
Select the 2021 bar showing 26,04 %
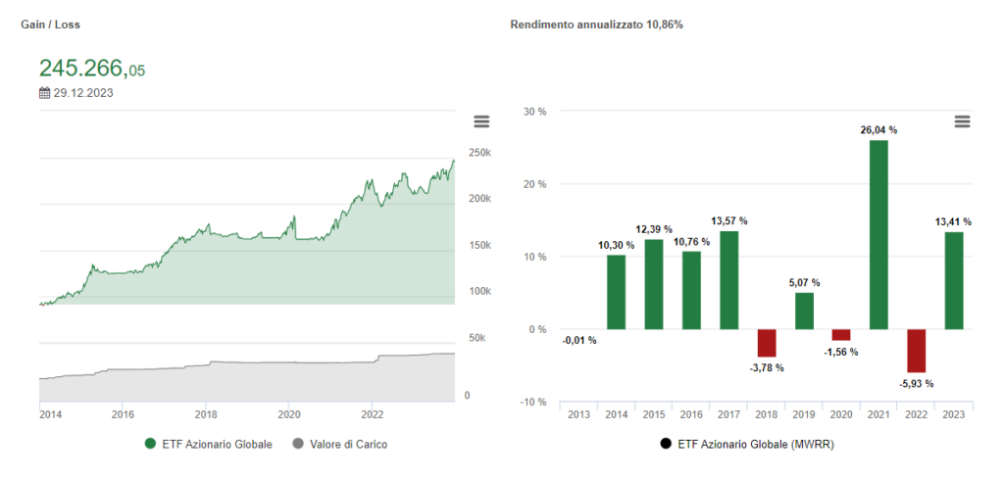[878, 234]
